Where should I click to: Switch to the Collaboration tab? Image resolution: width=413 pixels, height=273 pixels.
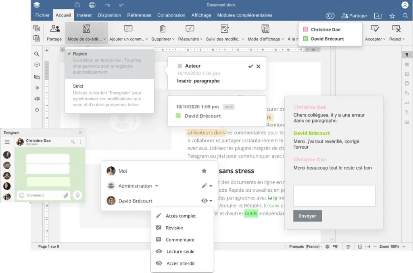click(x=171, y=15)
